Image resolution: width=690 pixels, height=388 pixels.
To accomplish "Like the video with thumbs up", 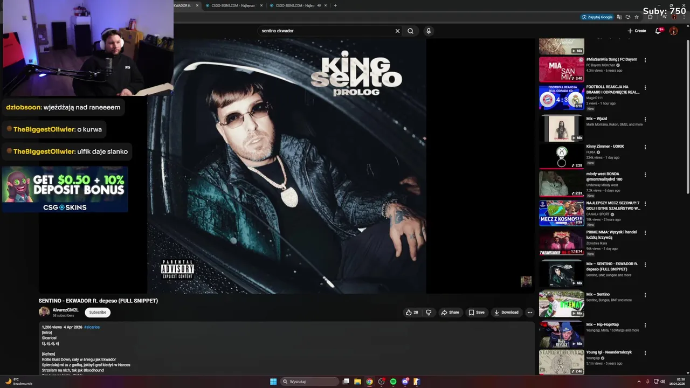I will coord(412,313).
